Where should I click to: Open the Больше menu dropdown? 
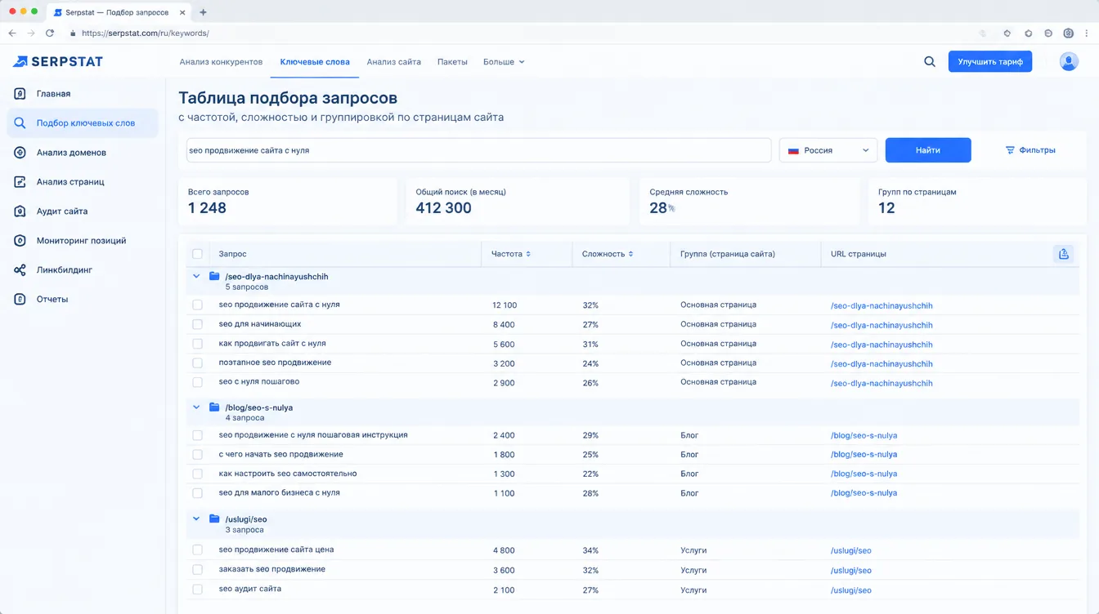tap(504, 62)
